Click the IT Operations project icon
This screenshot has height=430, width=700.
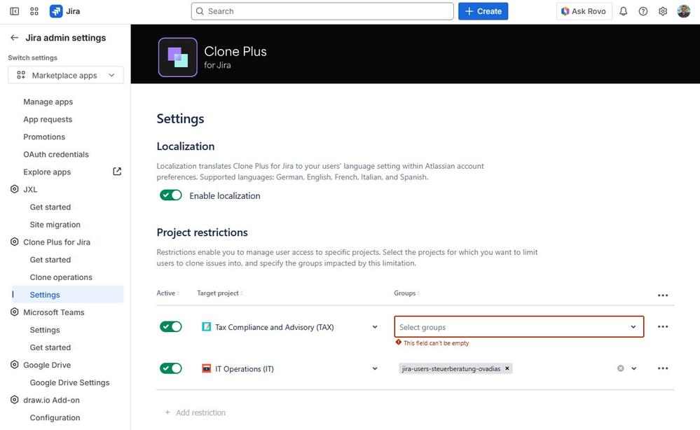[x=206, y=369]
